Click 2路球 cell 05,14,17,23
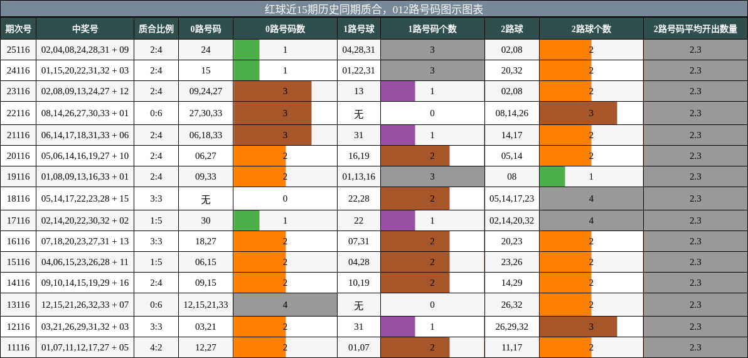The height and width of the screenshot is (358, 748). (512, 198)
